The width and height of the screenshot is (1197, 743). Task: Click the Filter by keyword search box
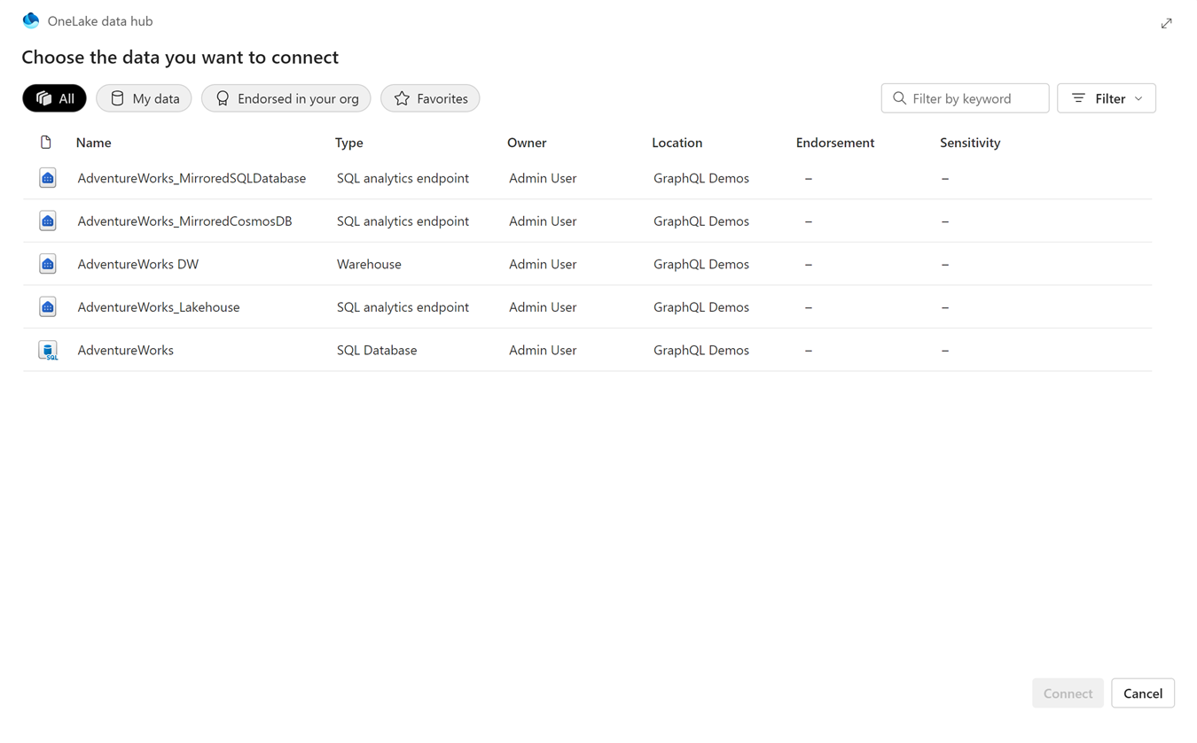(x=965, y=98)
